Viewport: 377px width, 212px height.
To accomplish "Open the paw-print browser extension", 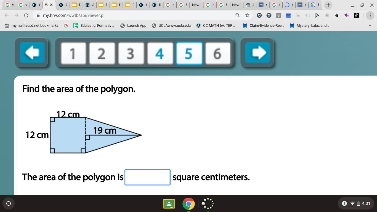I will pos(337,15).
